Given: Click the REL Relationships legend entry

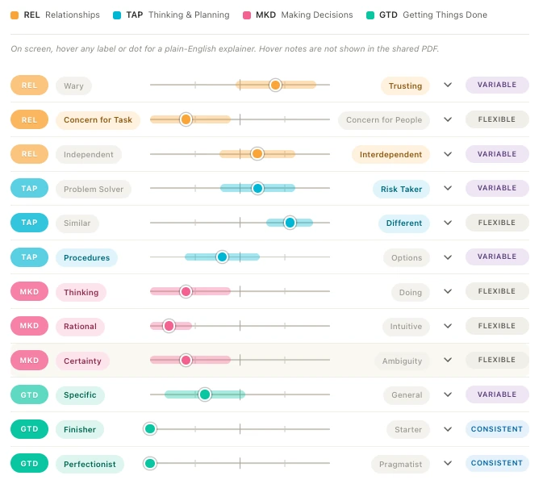Looking at the screenshot, I should tap(55, 15).
